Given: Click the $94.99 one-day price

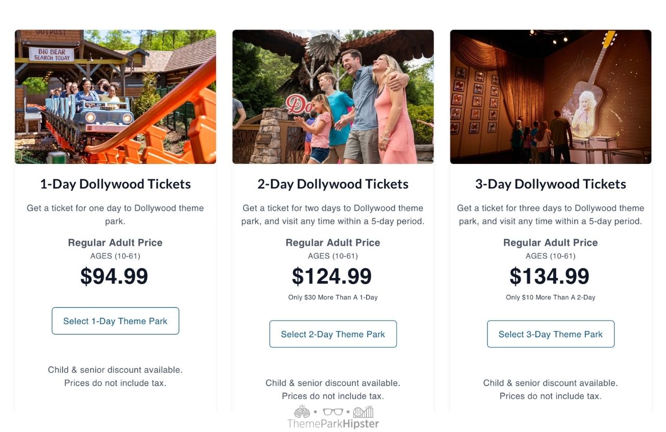Looking at the screenshot, I should coord(114,276).
